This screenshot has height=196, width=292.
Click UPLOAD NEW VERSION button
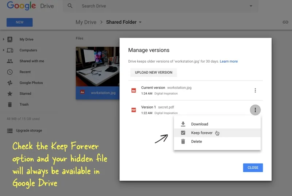point(153,72)
